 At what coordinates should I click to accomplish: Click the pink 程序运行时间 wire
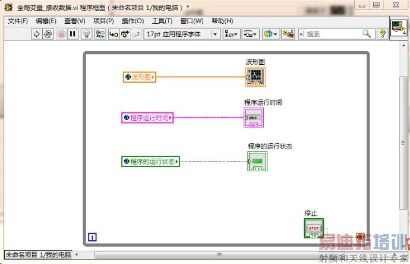(209, 118)
